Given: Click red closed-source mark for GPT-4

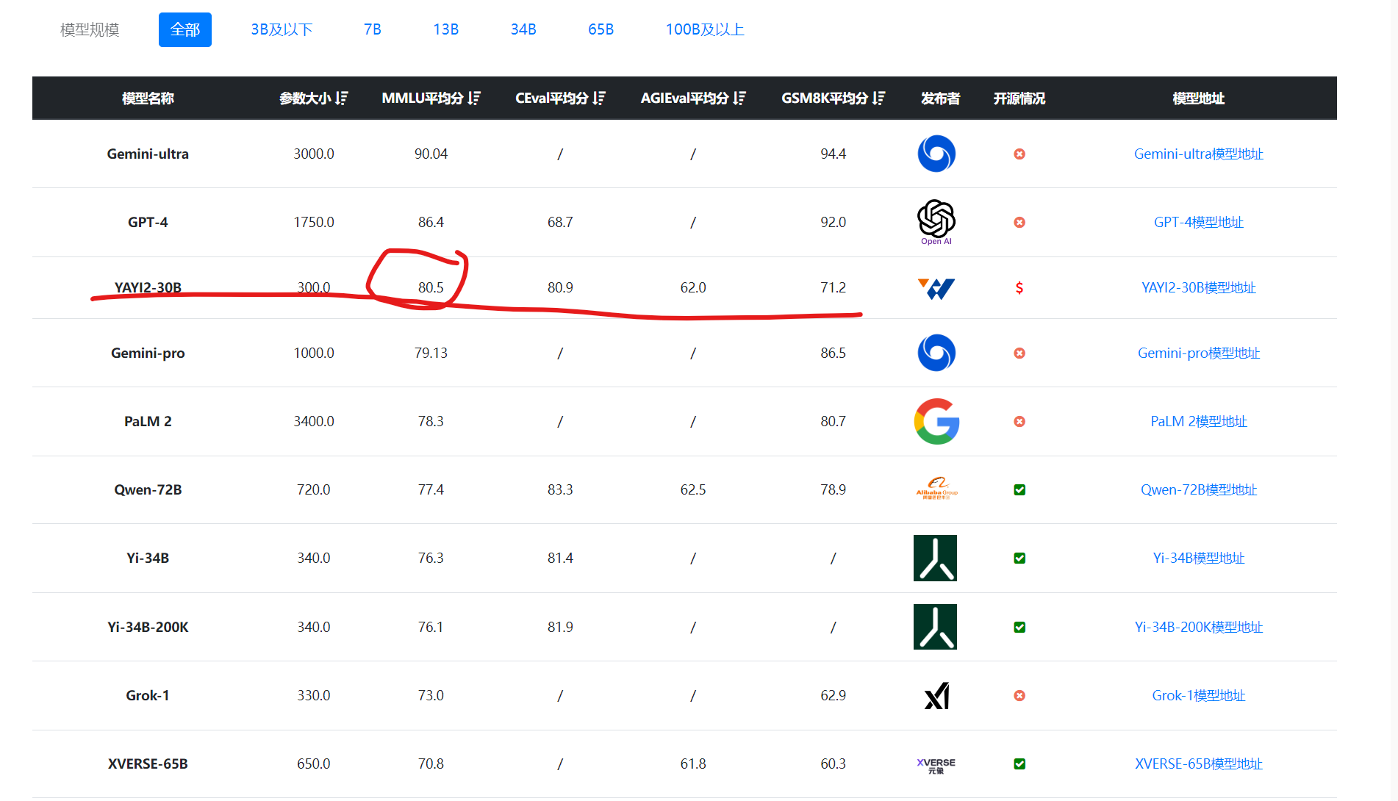Looking at the screenshot, I should point(1019,222).
